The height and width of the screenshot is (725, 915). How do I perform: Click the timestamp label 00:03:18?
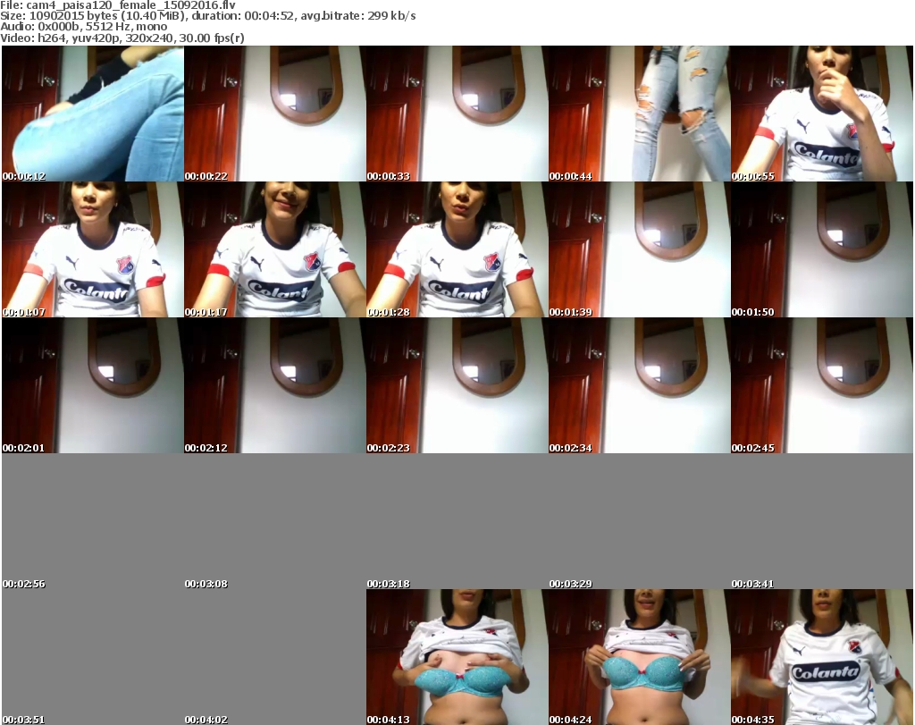pos(388,584)
